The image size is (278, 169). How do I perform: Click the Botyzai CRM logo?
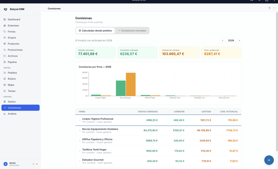click(x=6, y=9)
